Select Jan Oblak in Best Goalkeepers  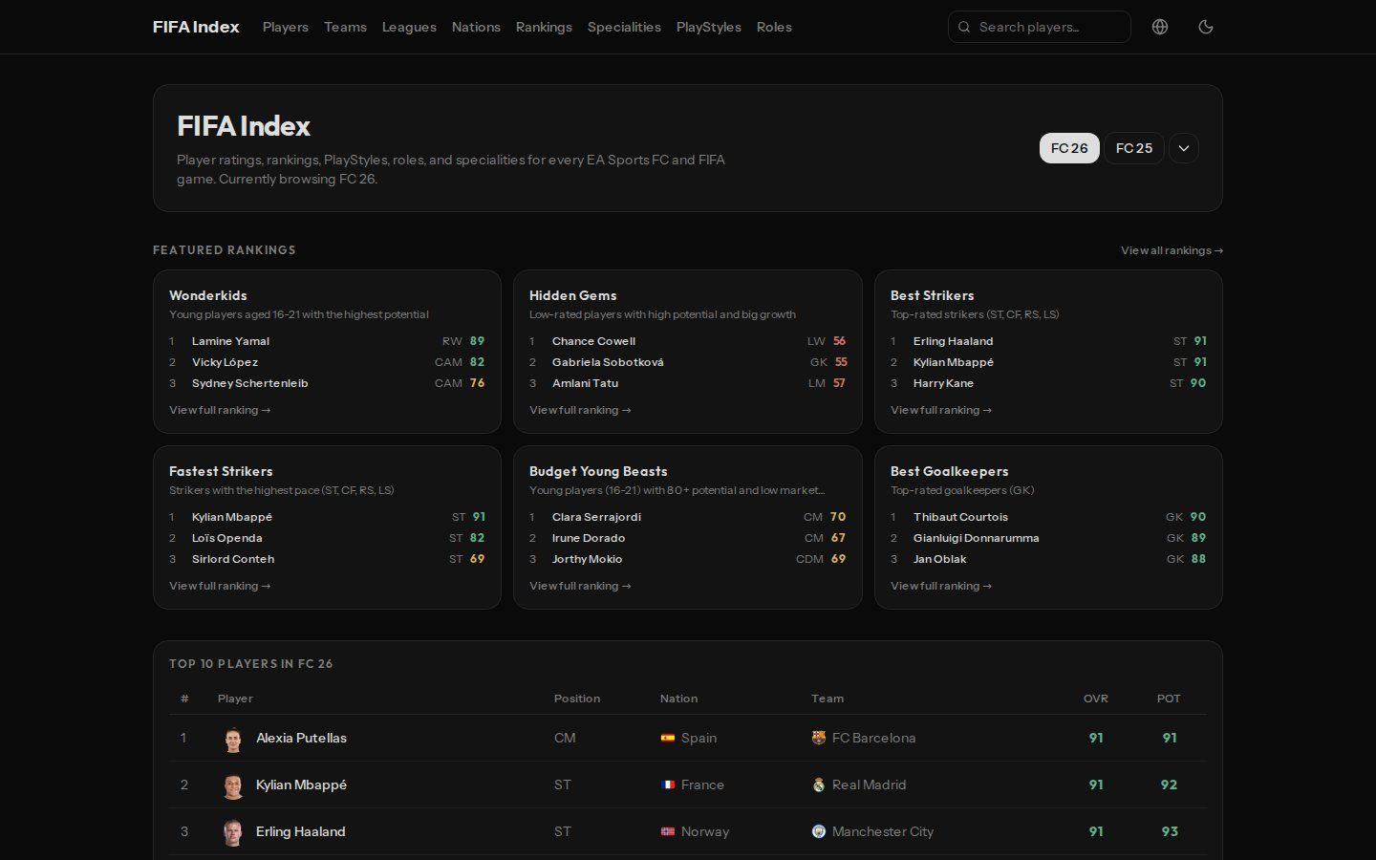coord(939,559)
